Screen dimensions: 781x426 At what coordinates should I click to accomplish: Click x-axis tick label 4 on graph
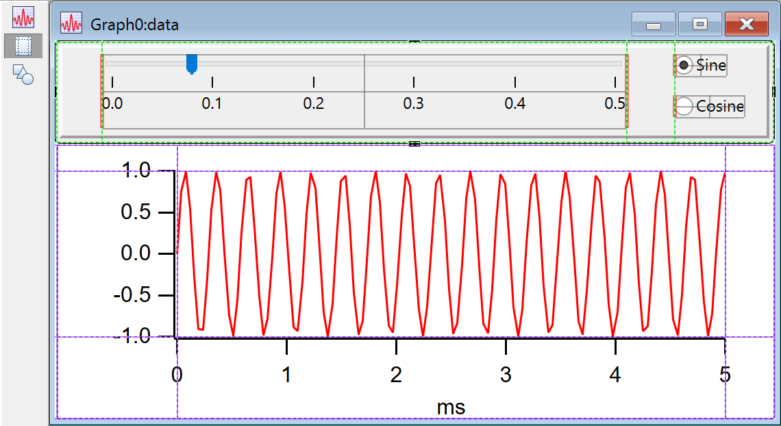click(615, 375)
